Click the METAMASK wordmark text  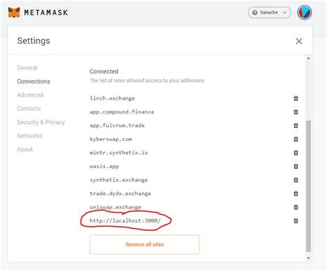click(46, 12)
